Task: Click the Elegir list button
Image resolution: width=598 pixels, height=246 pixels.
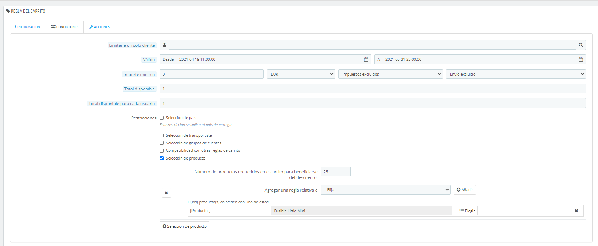Action: (x=467, y=211)
